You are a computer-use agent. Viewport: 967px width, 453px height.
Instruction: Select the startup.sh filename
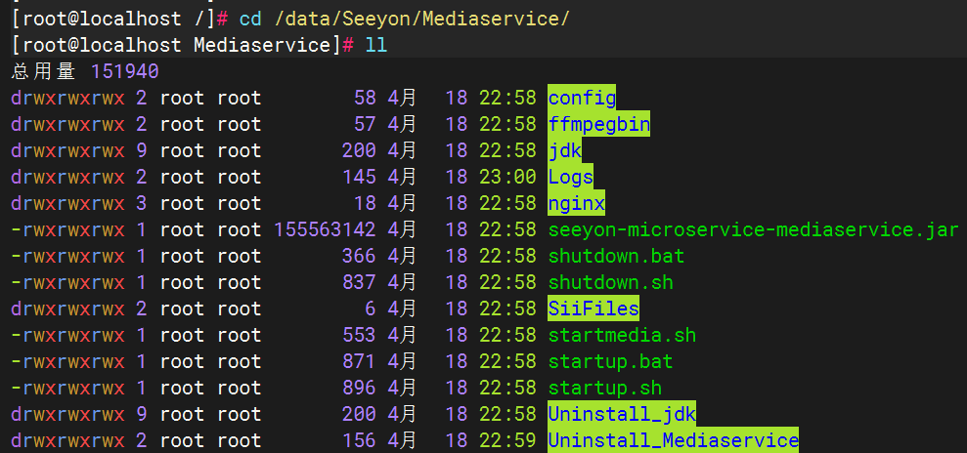tap(604, 388)
